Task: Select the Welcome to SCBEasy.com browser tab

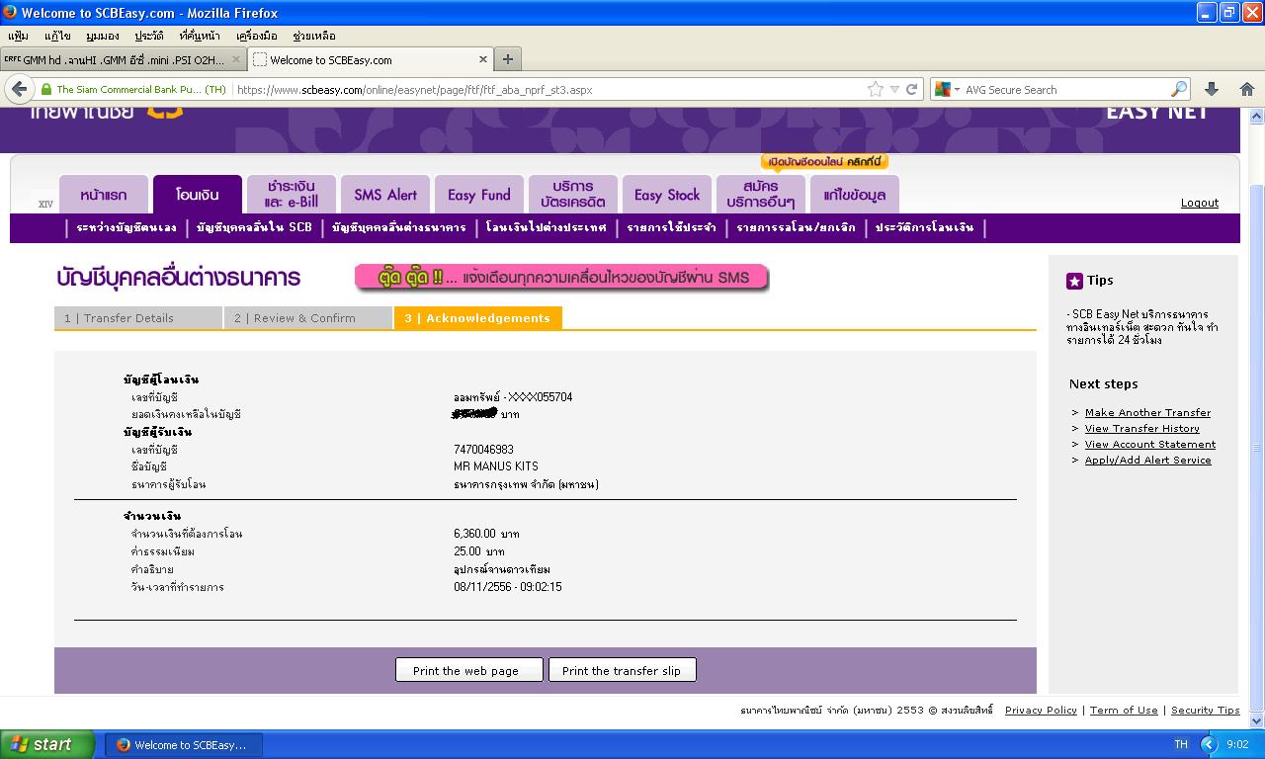Action: (371, 59)
